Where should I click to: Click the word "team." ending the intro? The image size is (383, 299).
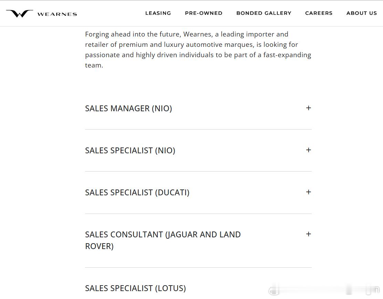pyautogui.click(x=94, y=65)
